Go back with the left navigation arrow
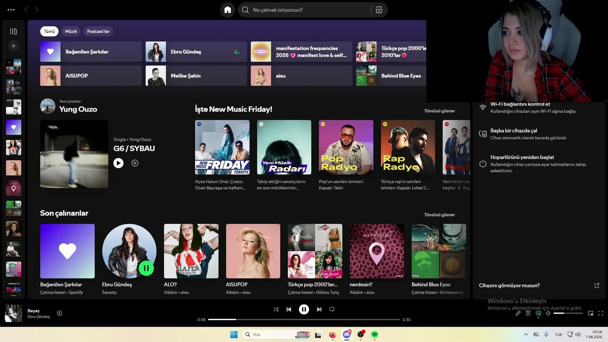The image size is (608, 342). 26,10
